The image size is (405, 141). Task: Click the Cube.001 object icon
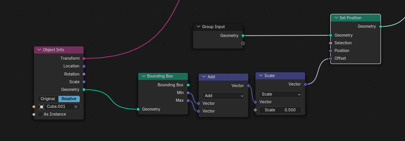coord(42,107)
